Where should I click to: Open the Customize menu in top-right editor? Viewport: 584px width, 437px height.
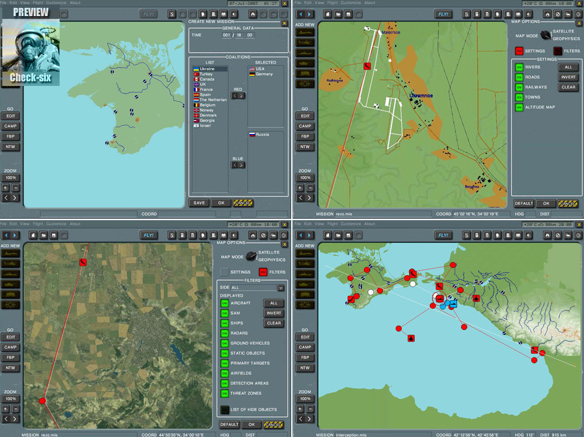coord(351,3)
